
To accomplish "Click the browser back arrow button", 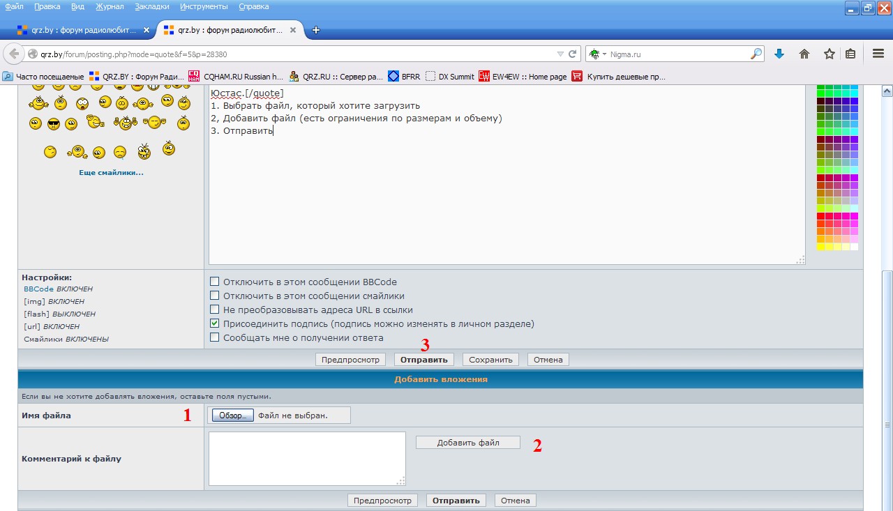I will [14, 54].
